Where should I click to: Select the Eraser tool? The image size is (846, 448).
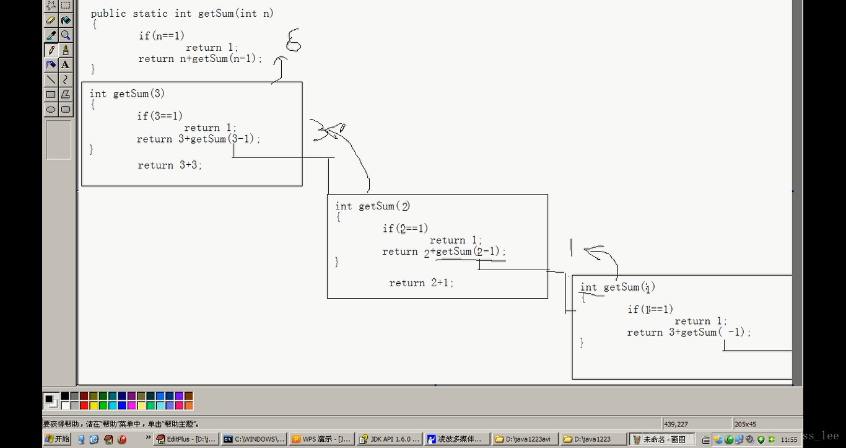tap(51, 20)
